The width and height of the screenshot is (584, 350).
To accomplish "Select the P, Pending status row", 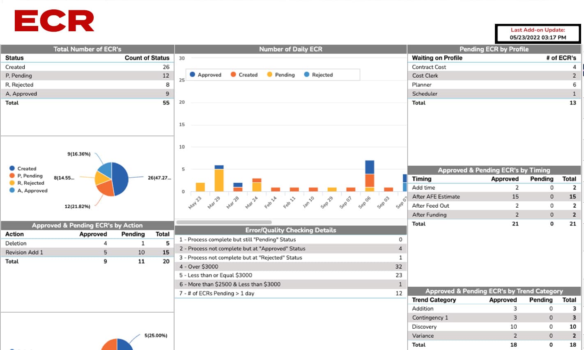I will (87, 76).
